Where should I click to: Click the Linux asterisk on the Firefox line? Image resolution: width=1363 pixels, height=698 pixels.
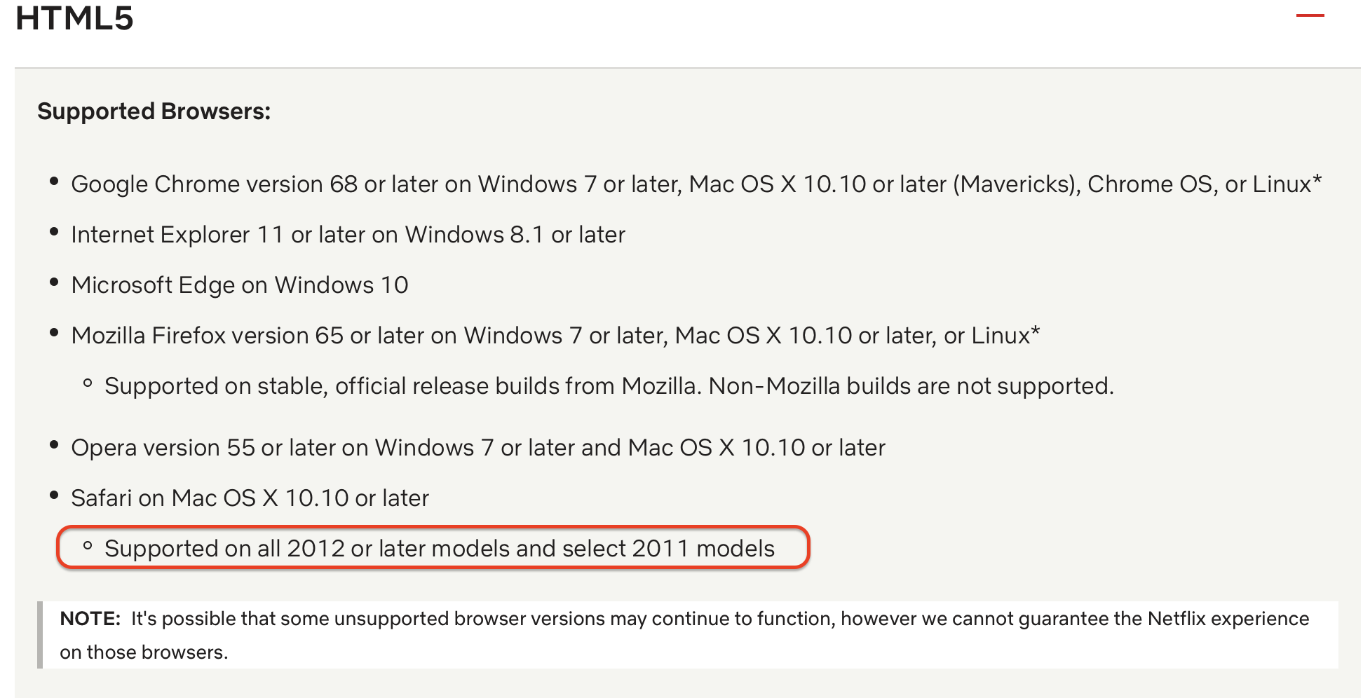1035,331
